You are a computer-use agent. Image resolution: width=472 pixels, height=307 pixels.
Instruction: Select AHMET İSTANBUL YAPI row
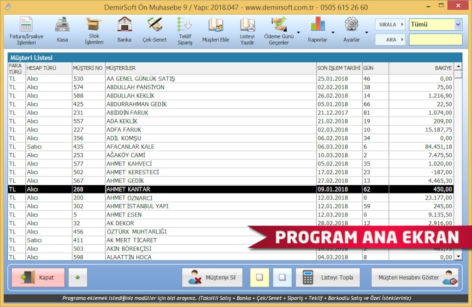[x=230, y=206]
